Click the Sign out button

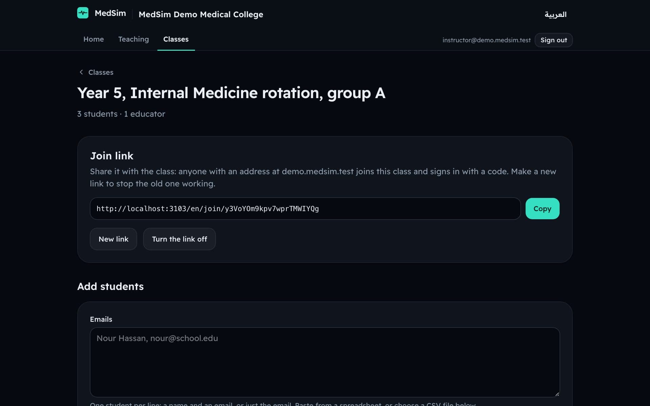(x=554, y=40)
